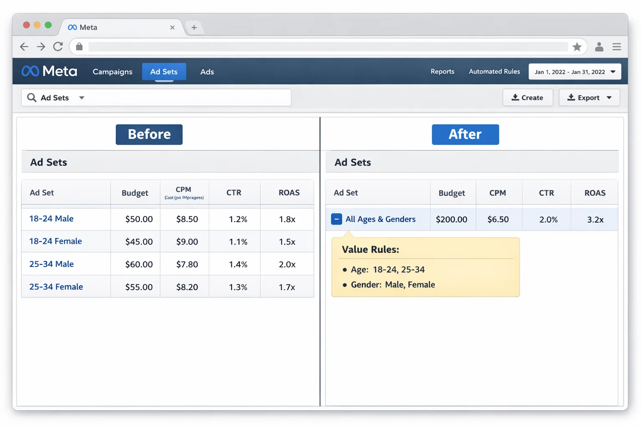
Task: Reload the page with the refresh icon
Action: (x=58, y=47)
